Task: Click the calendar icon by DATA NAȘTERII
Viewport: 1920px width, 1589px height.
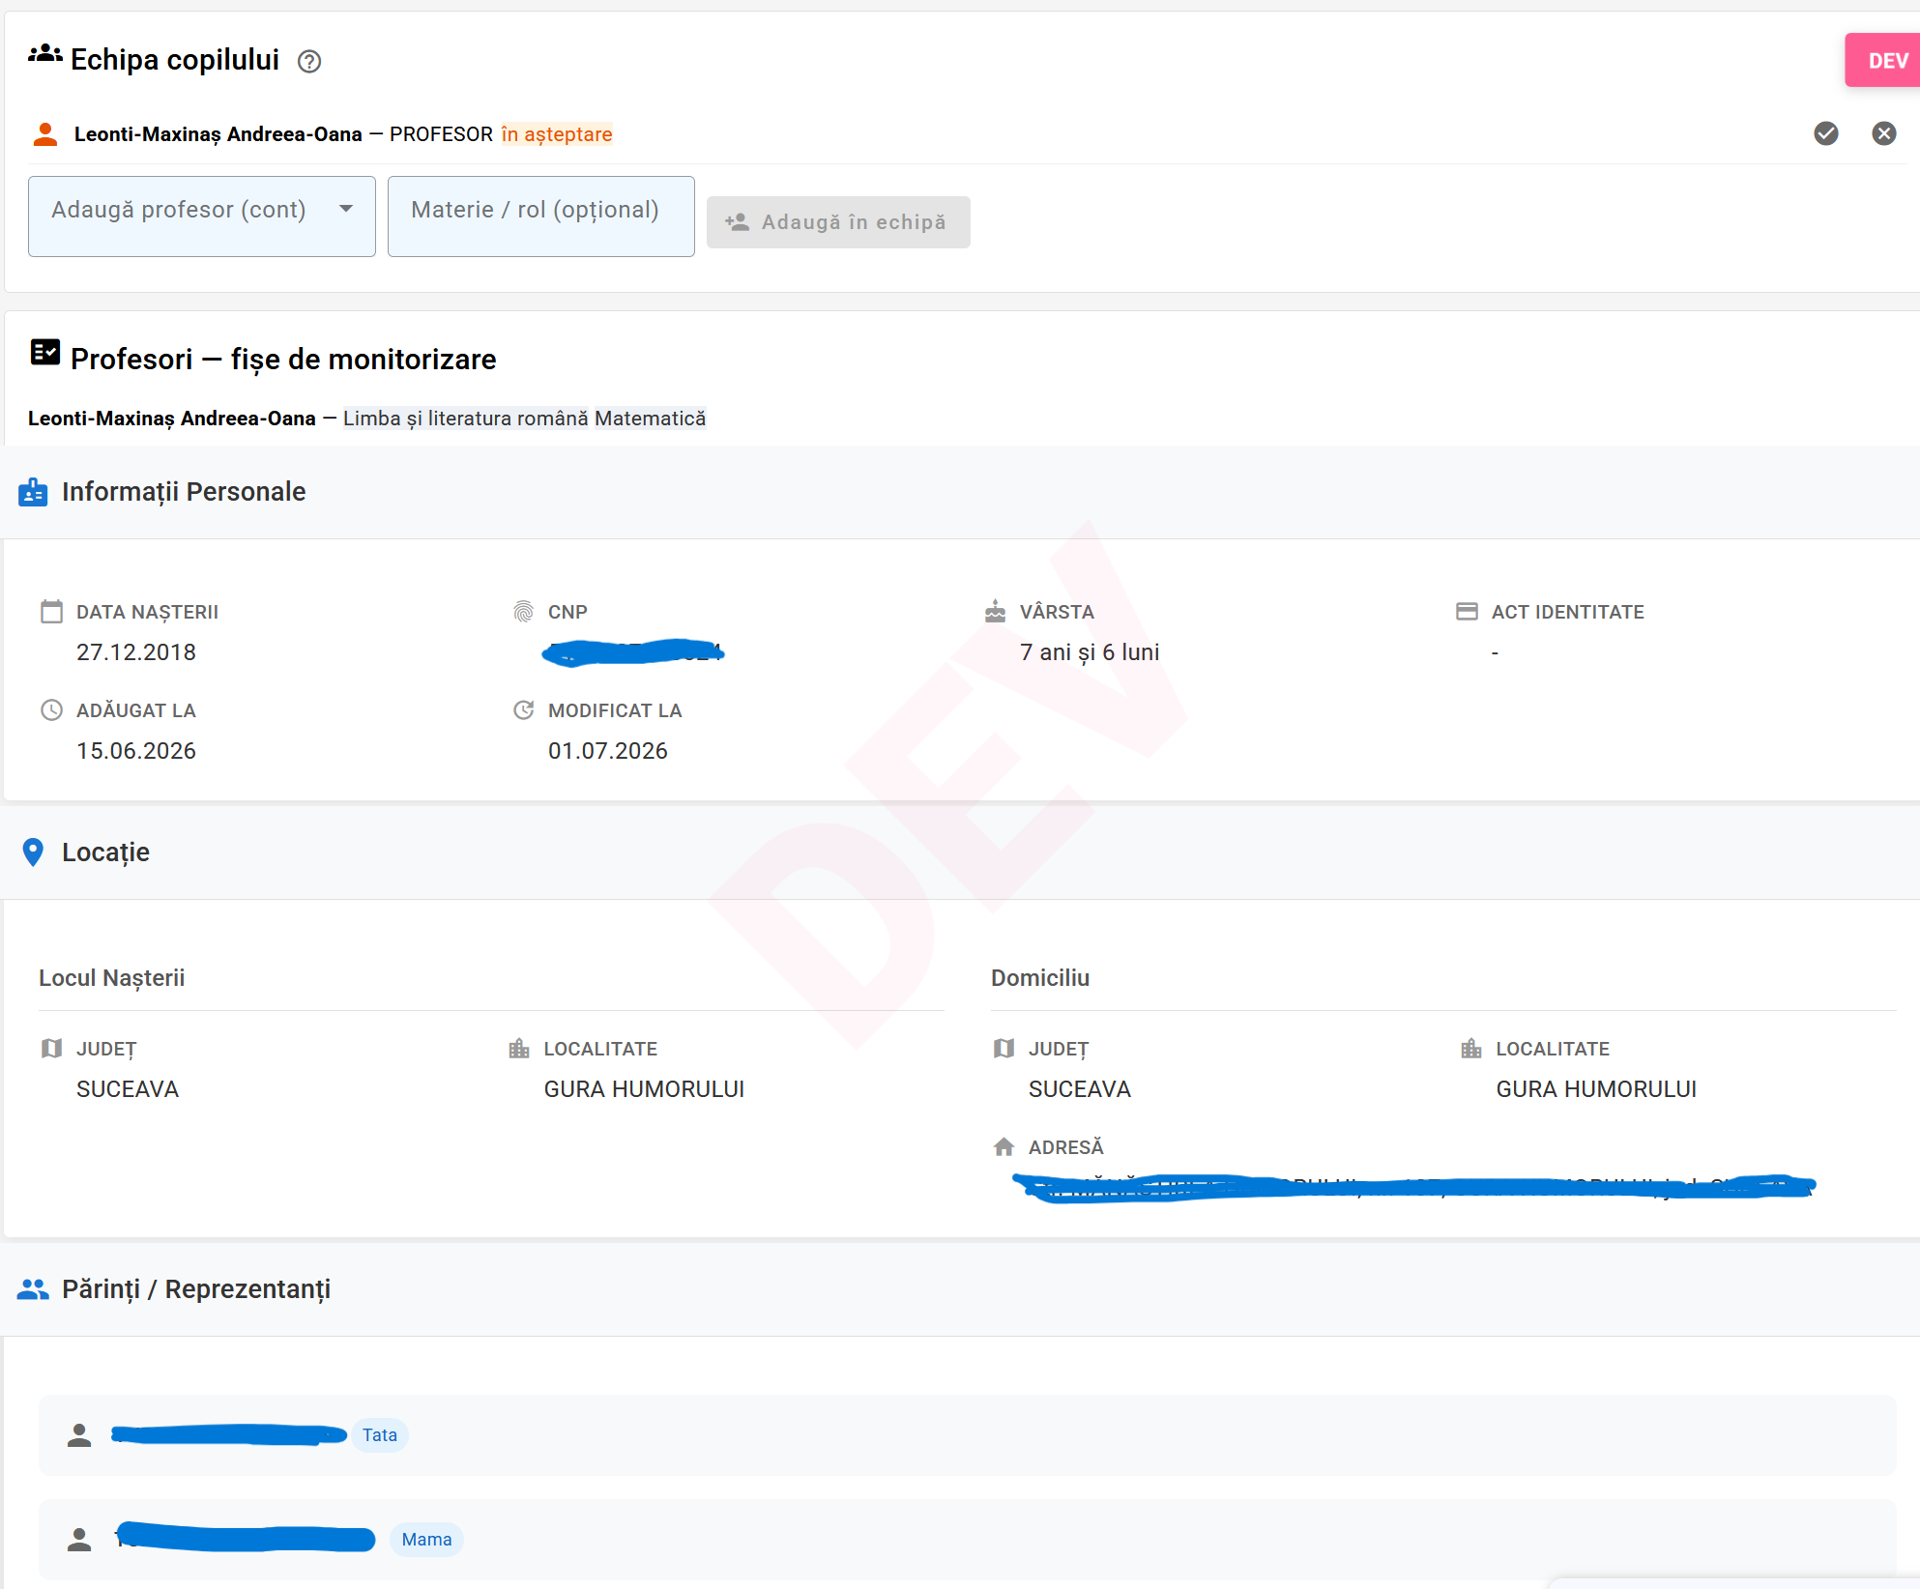Action: (51, 611)
